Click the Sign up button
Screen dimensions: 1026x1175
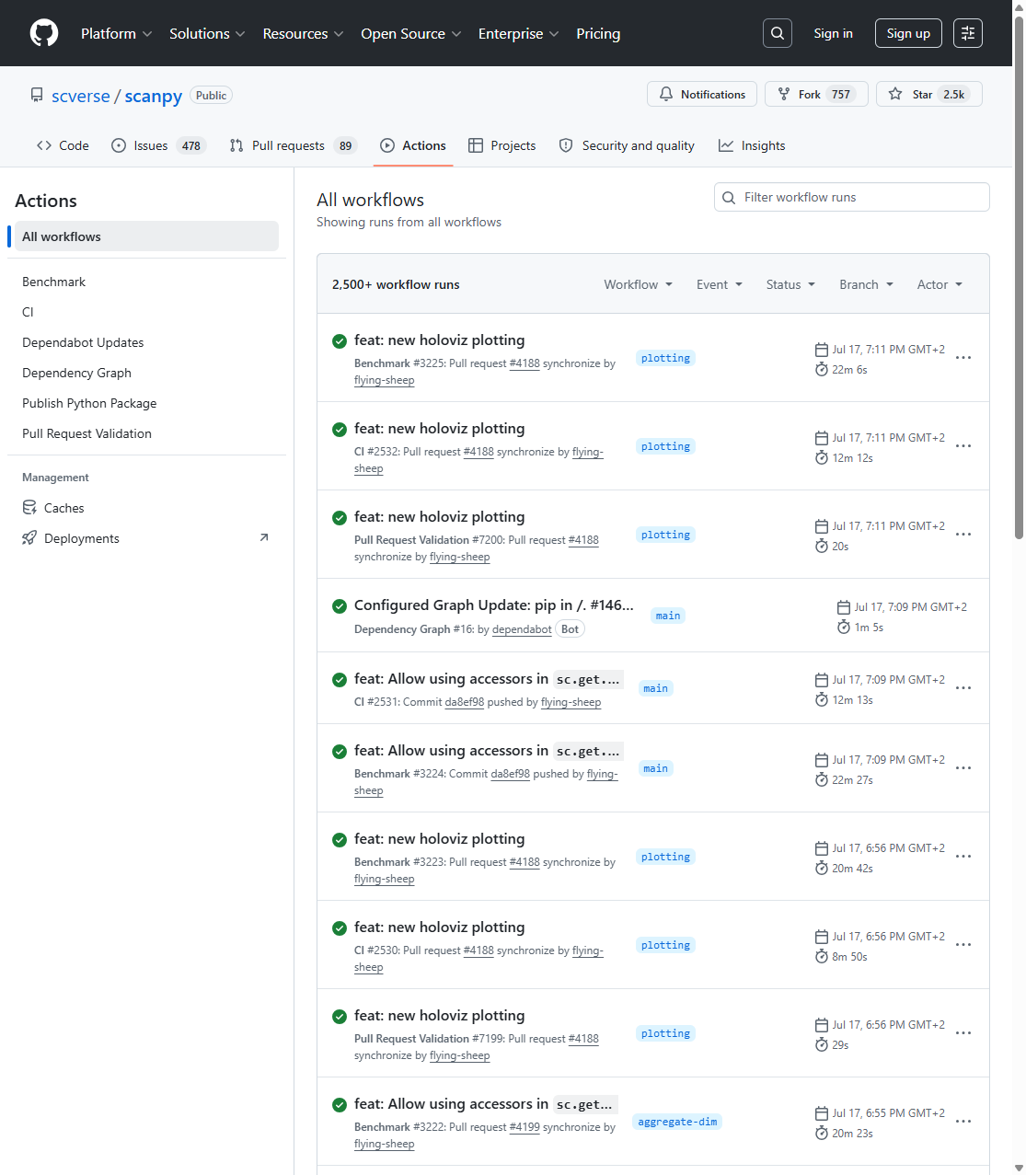point(908,33)
